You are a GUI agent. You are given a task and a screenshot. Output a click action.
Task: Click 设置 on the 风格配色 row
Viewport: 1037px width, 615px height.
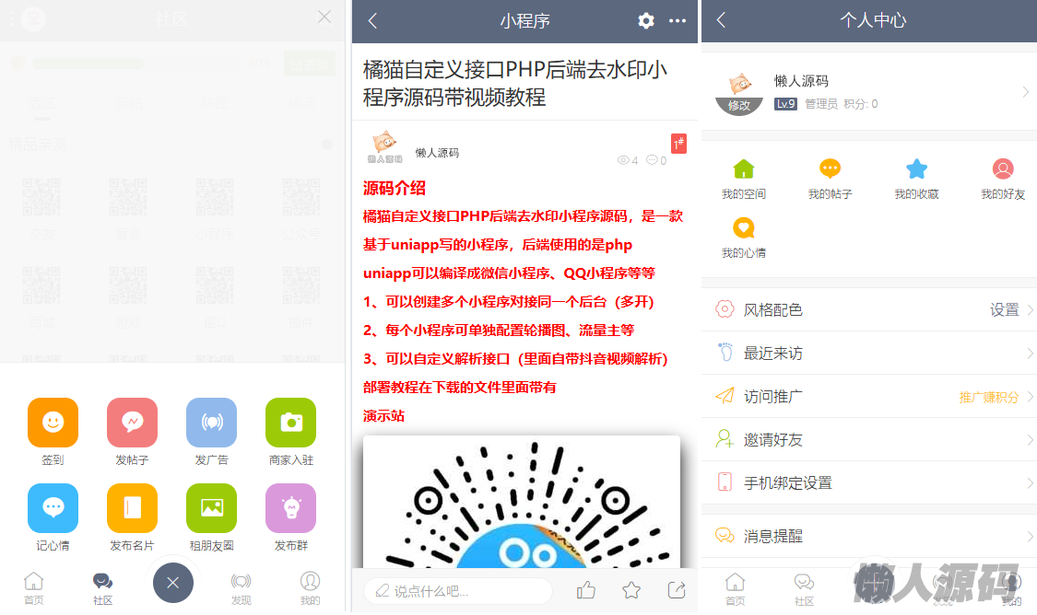coord(1004,310)
